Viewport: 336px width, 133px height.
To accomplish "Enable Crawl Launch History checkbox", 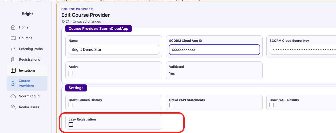I will pyautogui.click(x=71, y=105).
